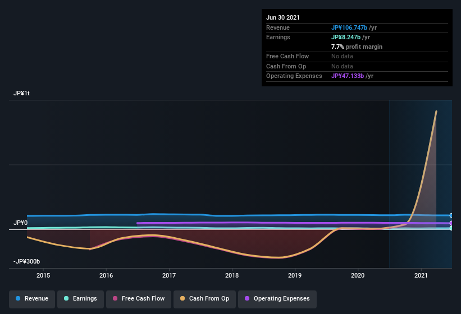Image resolution: width=461 pixels, height=314 pixels.
Task: Click the 2020 x-axis label
Action: click(x=358, y=275)
